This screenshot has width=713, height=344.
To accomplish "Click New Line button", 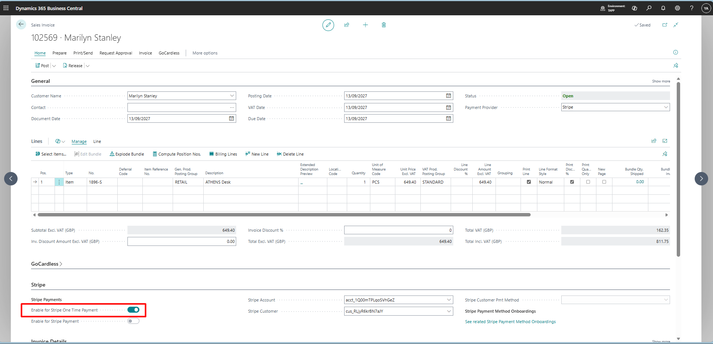I will click(257, 154).
